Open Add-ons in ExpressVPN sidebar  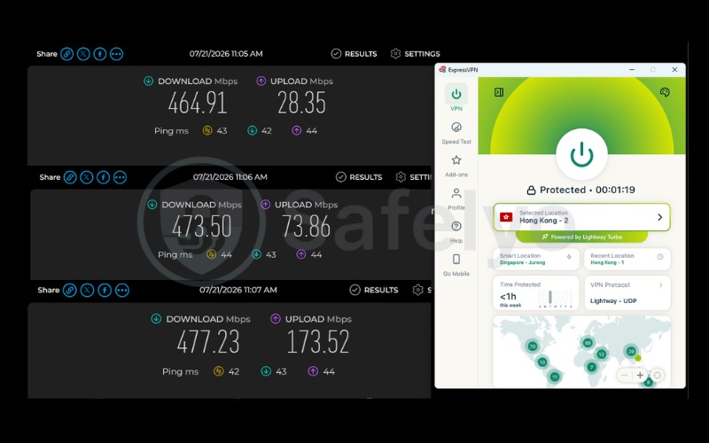(x=456, y=166)
